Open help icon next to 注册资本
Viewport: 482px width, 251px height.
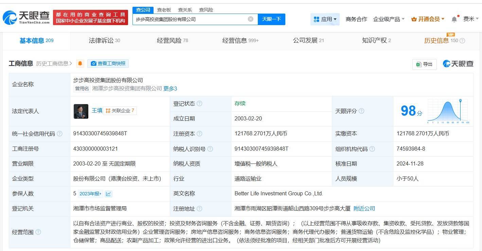tap(199, 134)
